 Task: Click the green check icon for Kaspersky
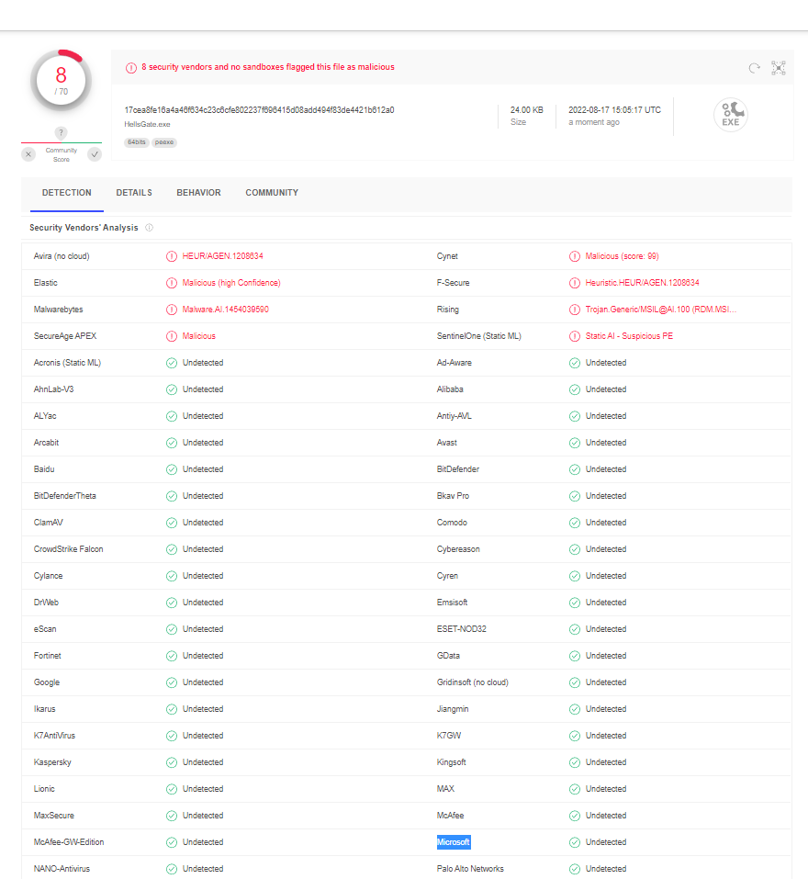pos(172,762)
